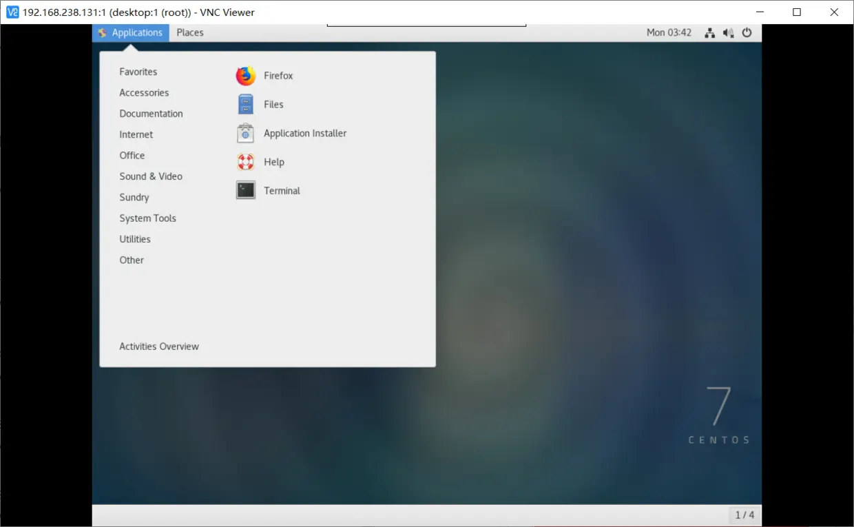Click the Applications menu foot icon
The image size is (854, 527).
point(103,32)
